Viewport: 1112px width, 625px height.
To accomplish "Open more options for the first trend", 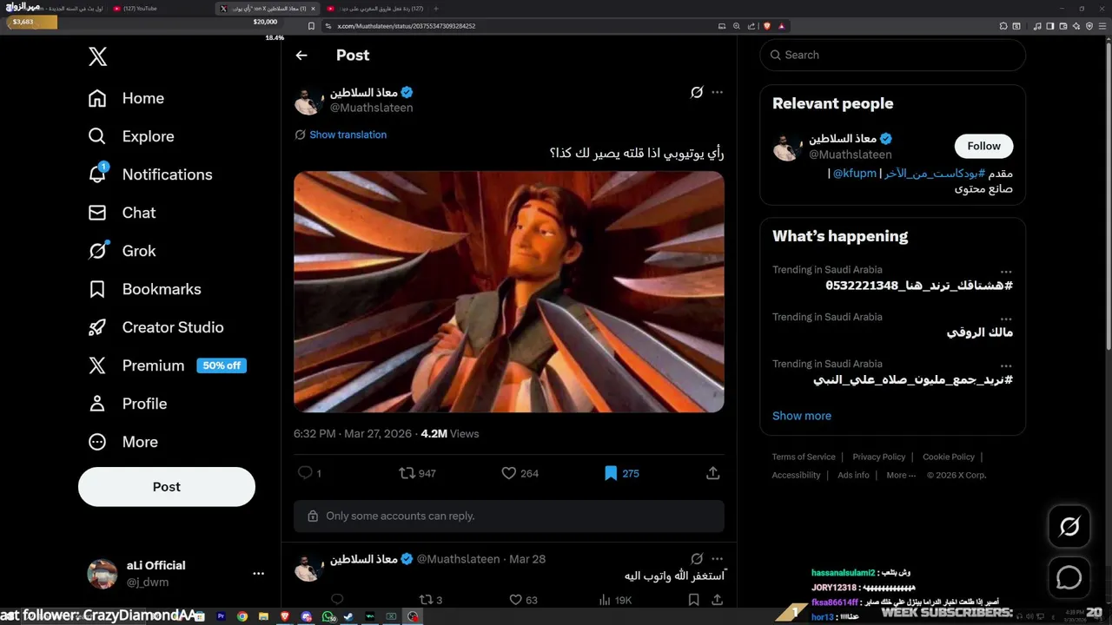I will [1006, 272].
